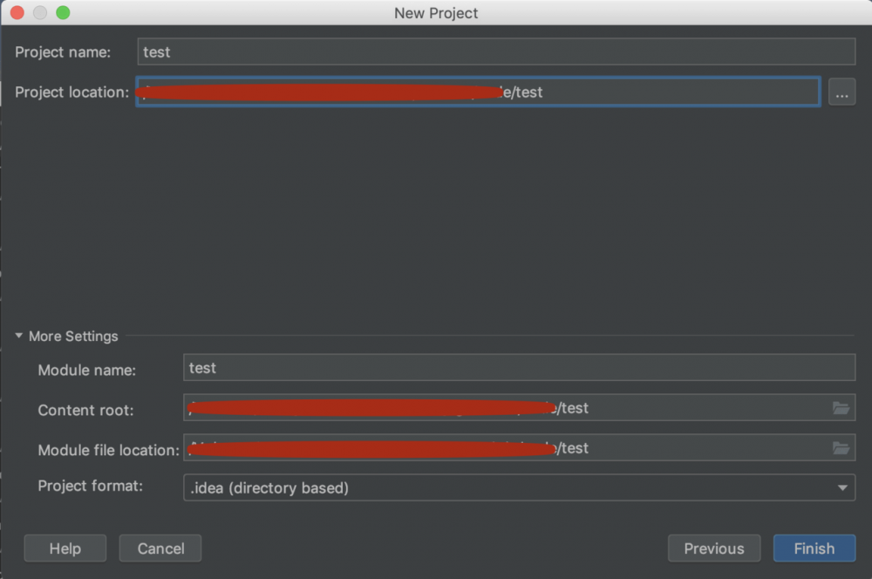872x579 pixels.
Task: Select the Module name input field
Action: (x=519, y=368)
